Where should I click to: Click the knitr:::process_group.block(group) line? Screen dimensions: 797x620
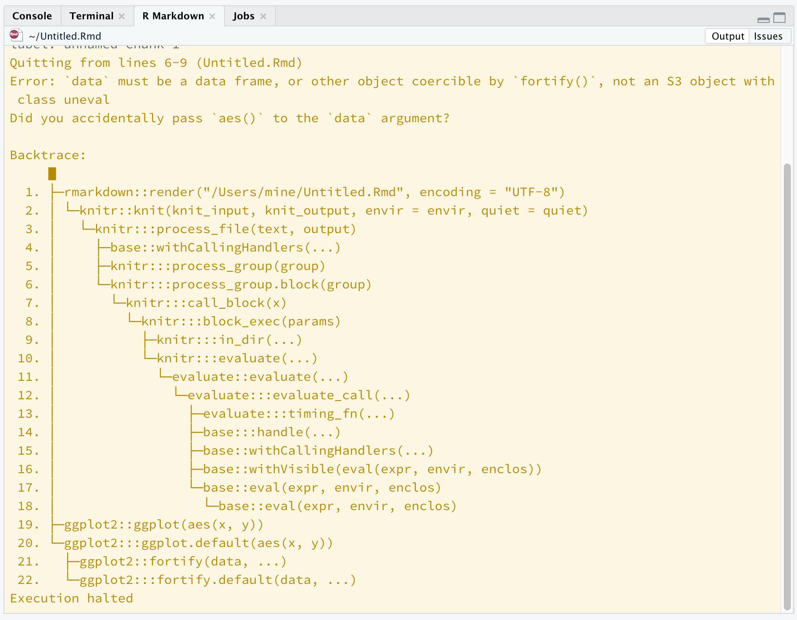click(241, 284)
